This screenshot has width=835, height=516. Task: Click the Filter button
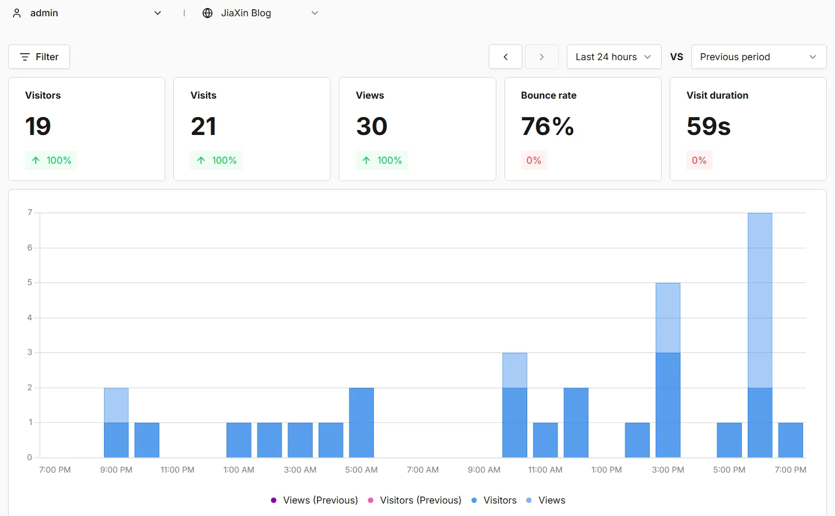tap(39, 57)
